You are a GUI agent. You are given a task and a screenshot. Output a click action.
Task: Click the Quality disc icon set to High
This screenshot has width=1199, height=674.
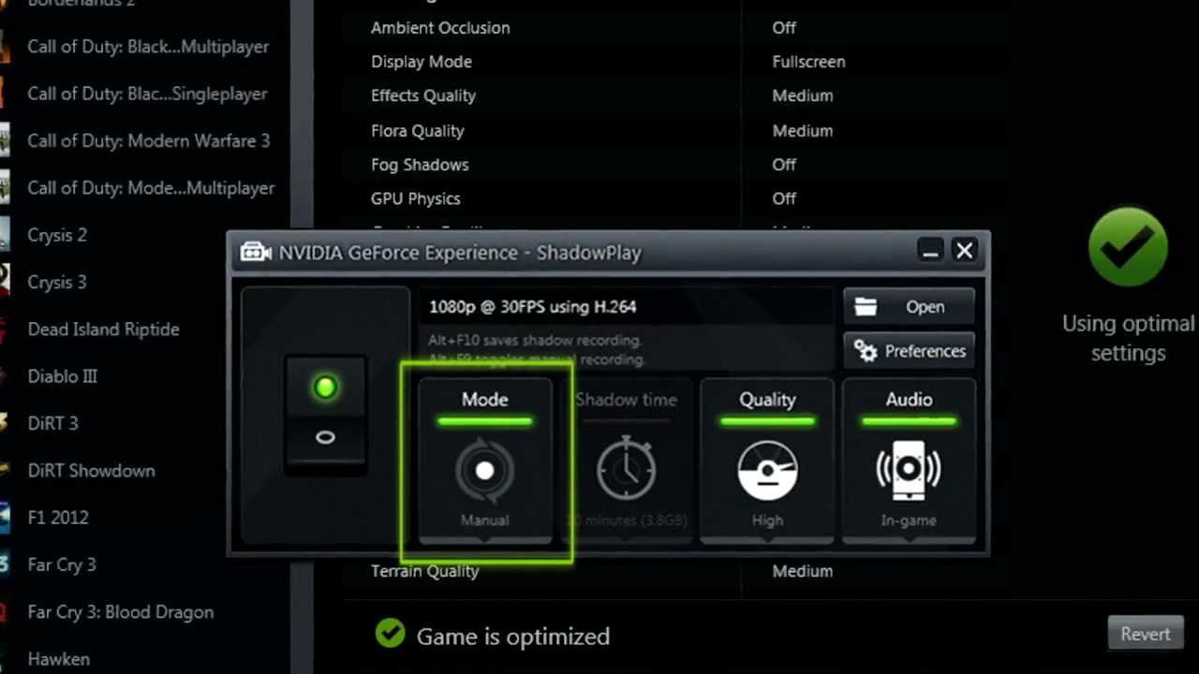(767, 468)
